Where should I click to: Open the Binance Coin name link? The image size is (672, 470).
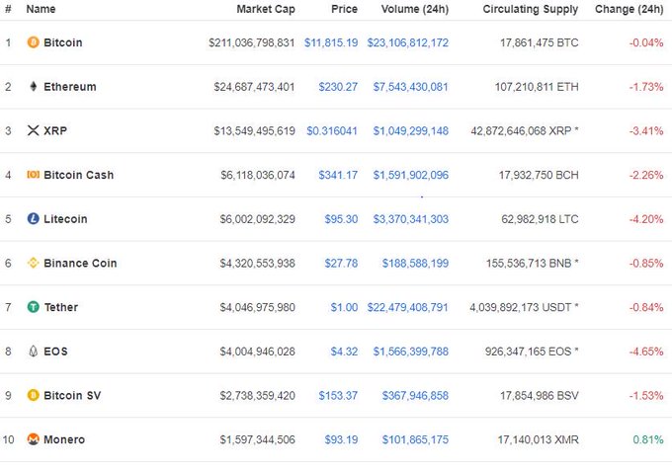pyautogui.click(x=80, y=263)
